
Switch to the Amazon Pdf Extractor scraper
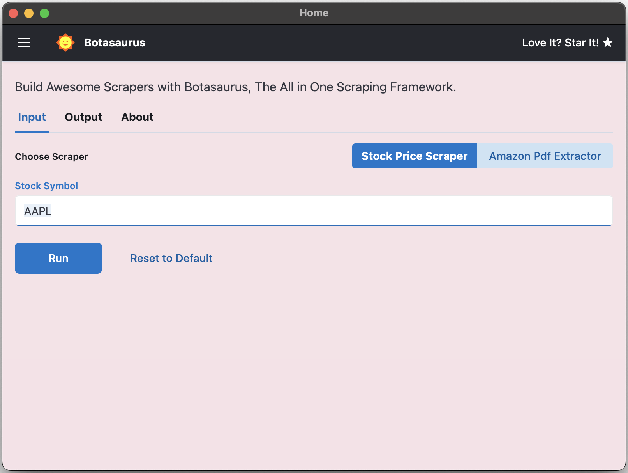click(x=545, y=156)
